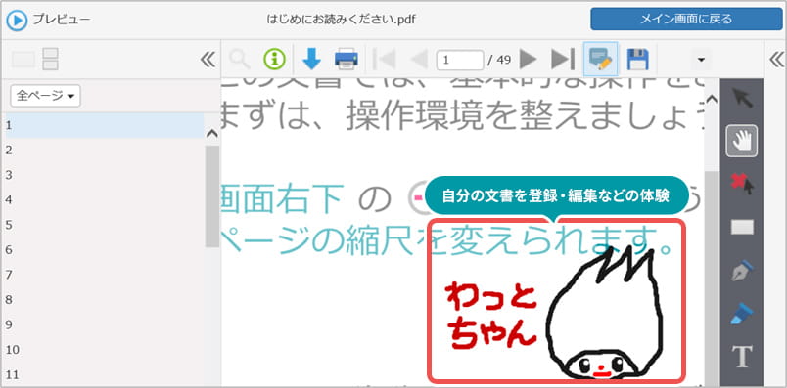Click the document vertical scrollbar thumb
This screenshot has width=787, height=388.
(712, 278)
